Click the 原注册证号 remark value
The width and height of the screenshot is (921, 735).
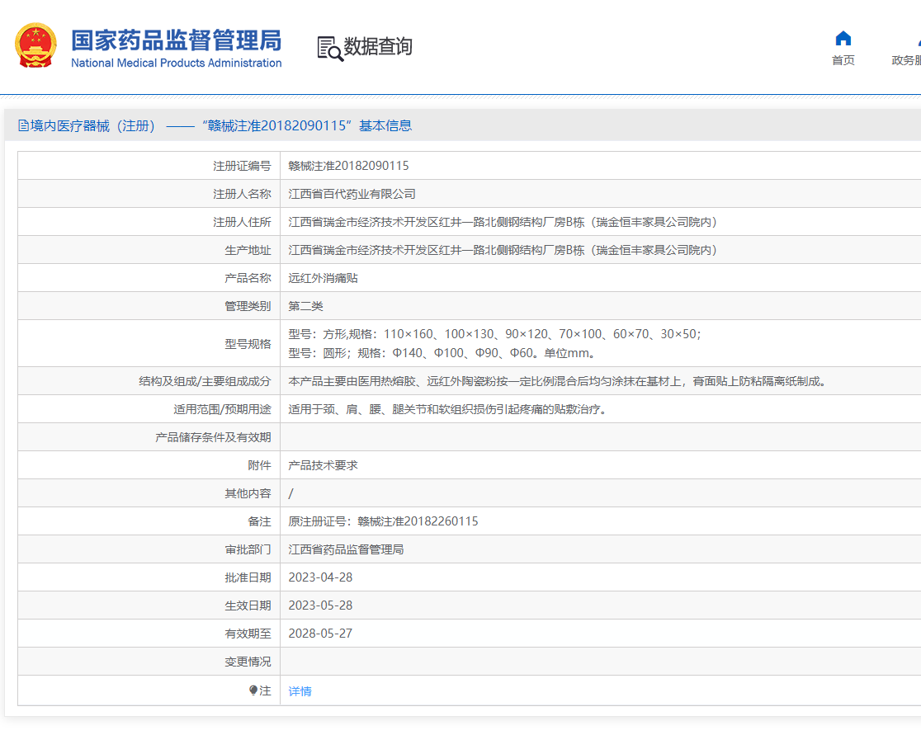(x=383, y=521)
